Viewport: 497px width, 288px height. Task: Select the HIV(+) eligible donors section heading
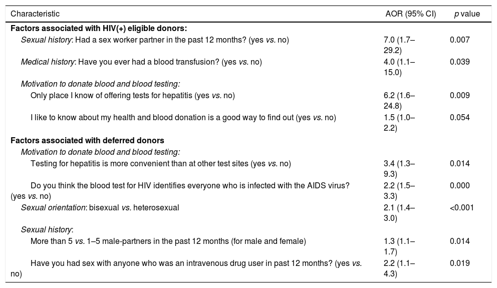[99, 29]
